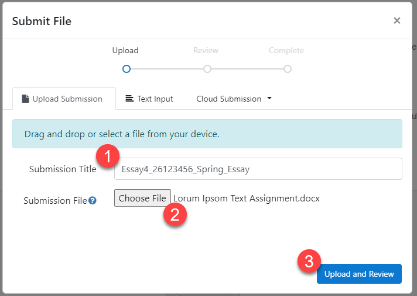Click the red number 3 marker
The image size is (417, 296).
(309, 260)
